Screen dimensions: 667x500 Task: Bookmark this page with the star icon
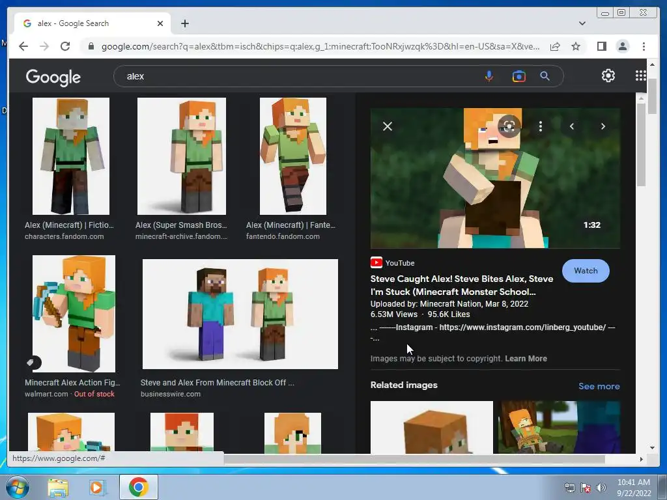pos(576,46)
